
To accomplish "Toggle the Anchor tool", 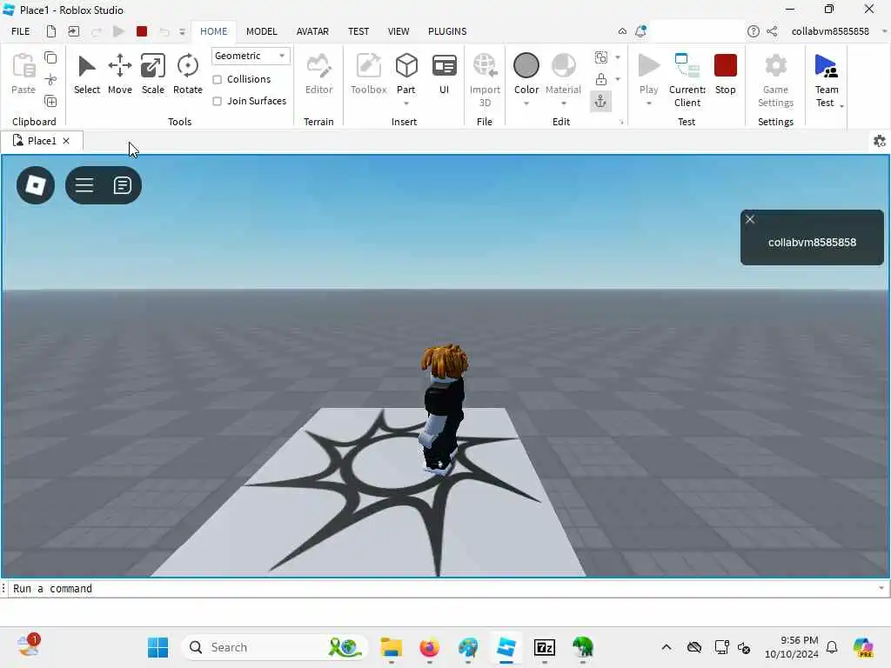I will 600,102.
